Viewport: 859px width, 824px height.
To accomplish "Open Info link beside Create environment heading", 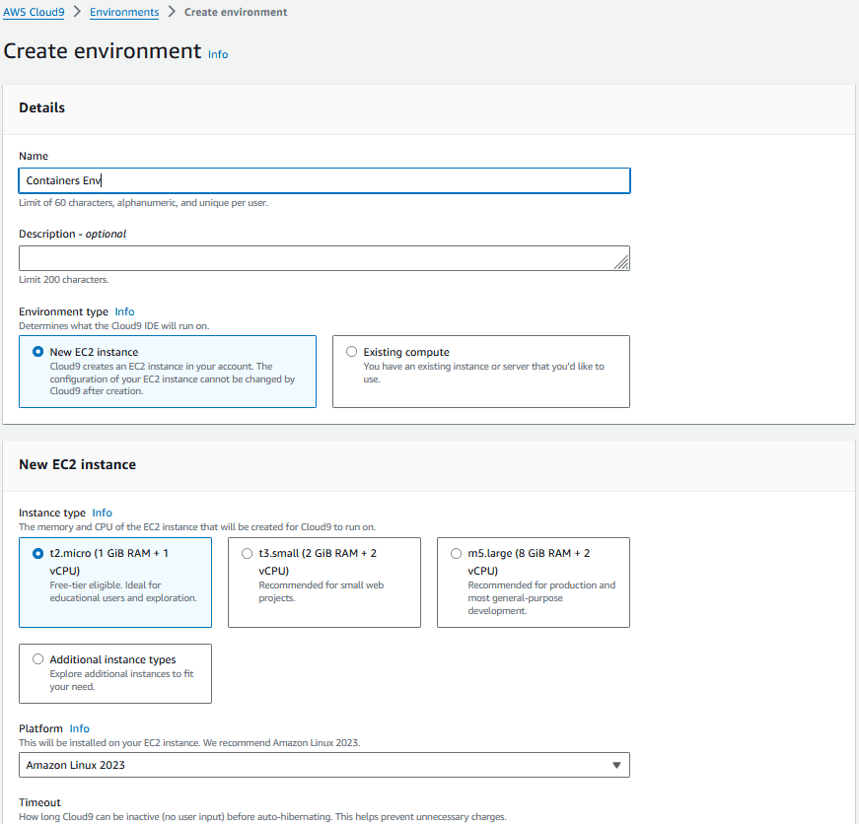I will (218, 54).
